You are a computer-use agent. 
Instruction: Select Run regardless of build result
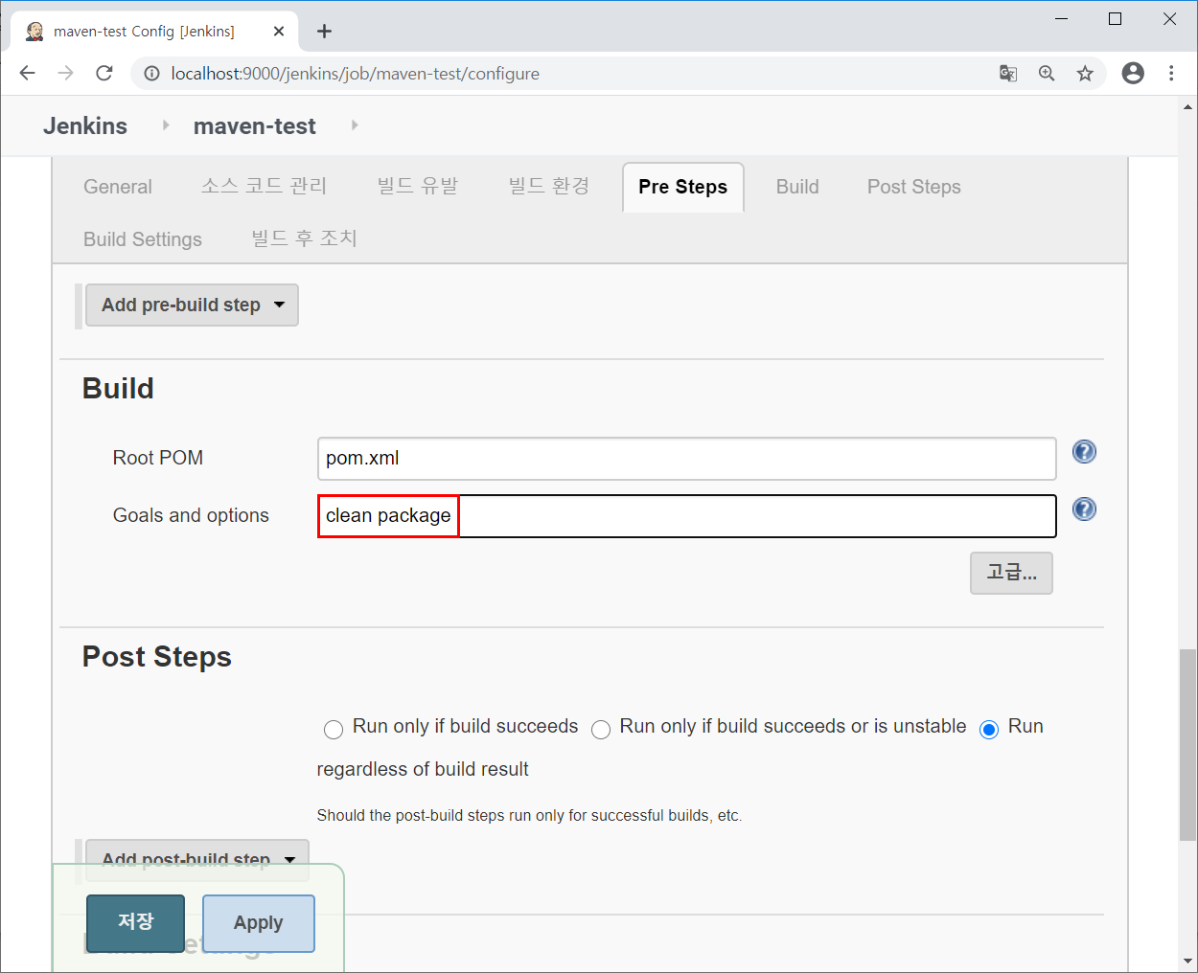pos(989,730)
